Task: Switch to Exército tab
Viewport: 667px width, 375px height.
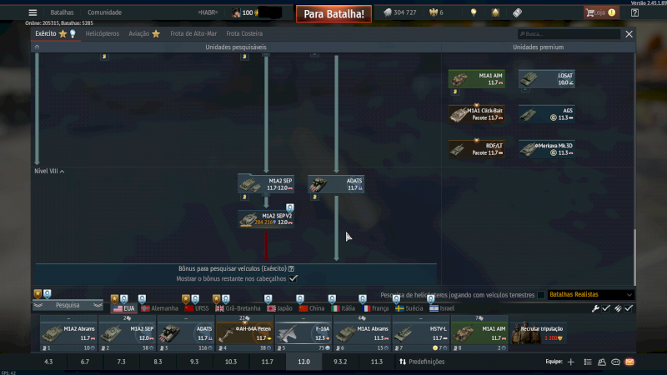Action: [46, 33]
